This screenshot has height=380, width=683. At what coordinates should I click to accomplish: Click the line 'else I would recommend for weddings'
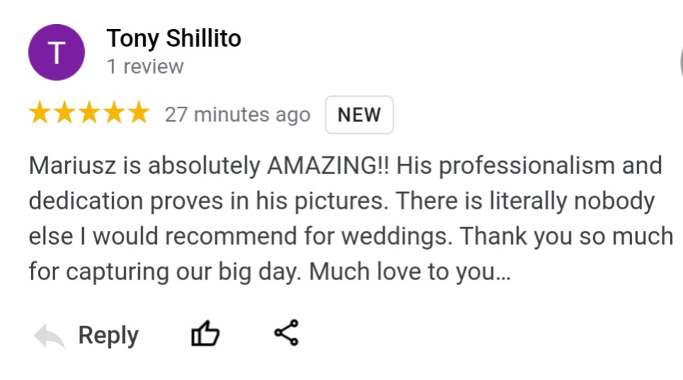coord(241,236)
